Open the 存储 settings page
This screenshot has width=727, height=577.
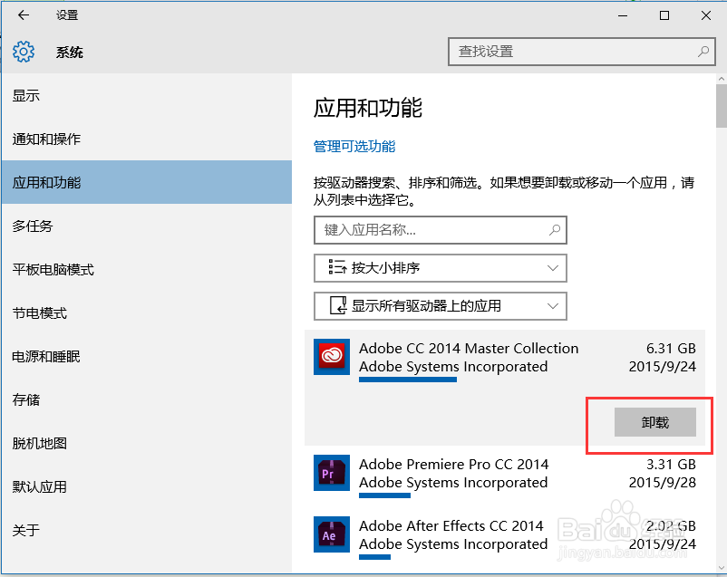(26, 400)
